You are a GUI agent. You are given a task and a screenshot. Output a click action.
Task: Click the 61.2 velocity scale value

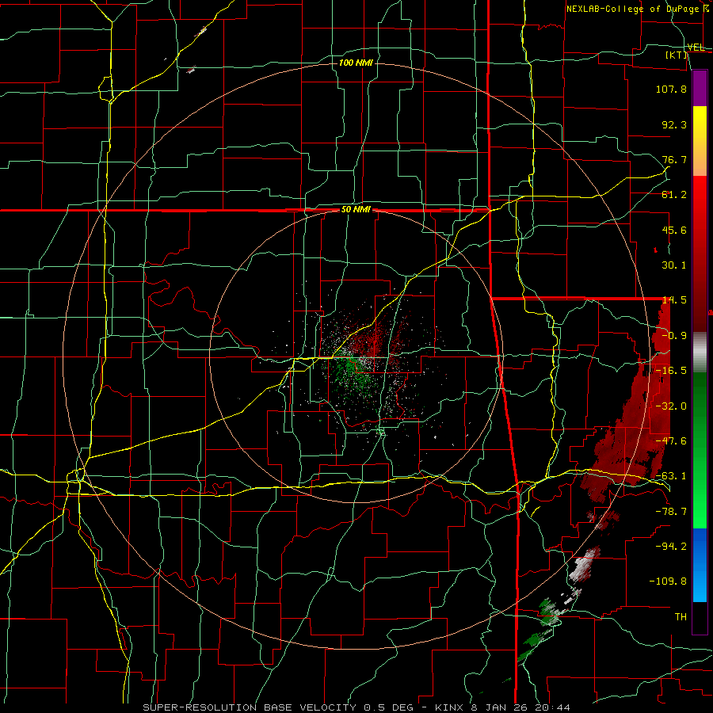point(674,195)
